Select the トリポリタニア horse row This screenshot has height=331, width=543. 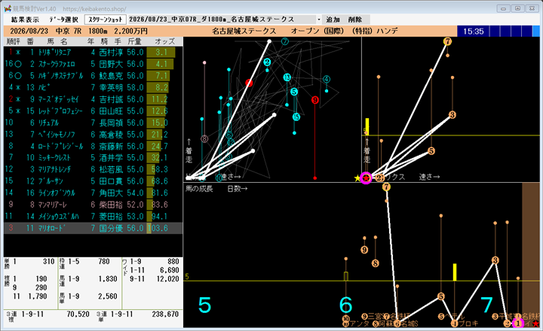tap(93, 52)
